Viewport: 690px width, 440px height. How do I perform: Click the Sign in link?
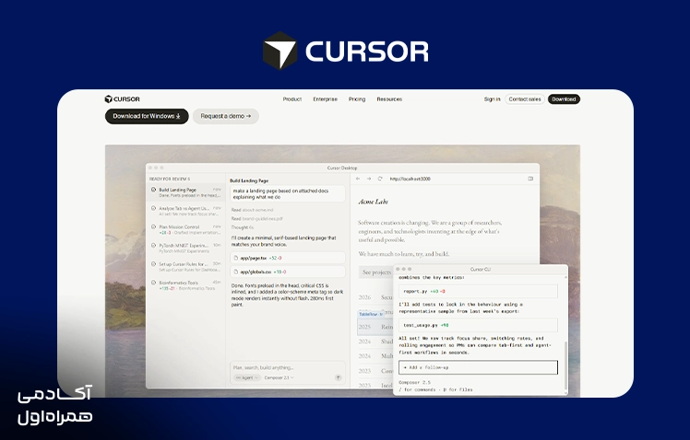(492, 99)
